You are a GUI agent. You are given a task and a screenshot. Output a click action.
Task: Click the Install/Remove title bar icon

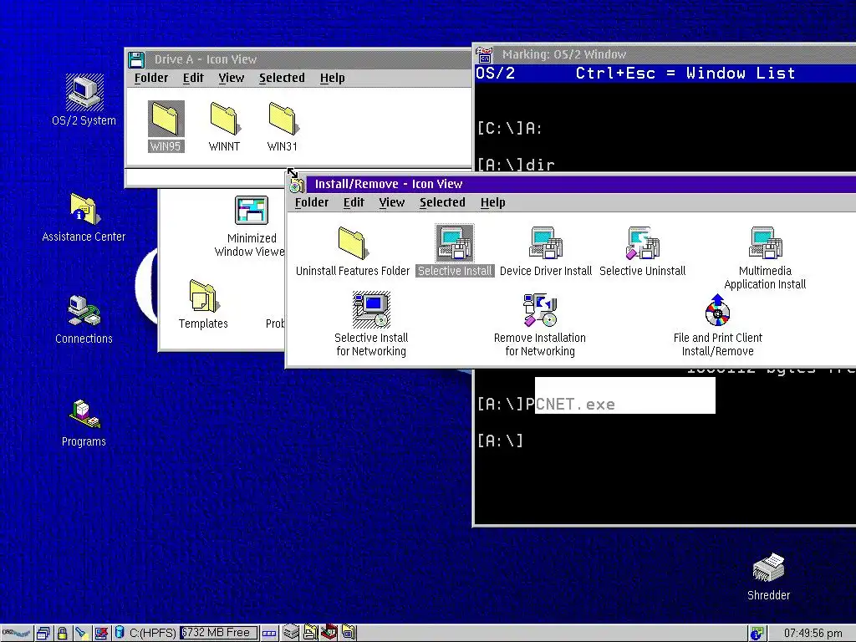[297, 185]
